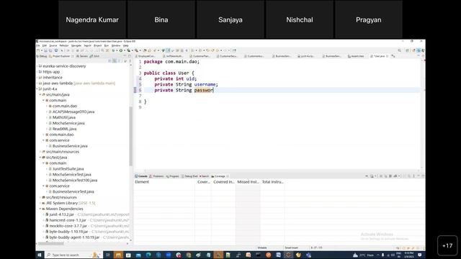
Task: Select MochaService.java in the tree
Action: 68,123
